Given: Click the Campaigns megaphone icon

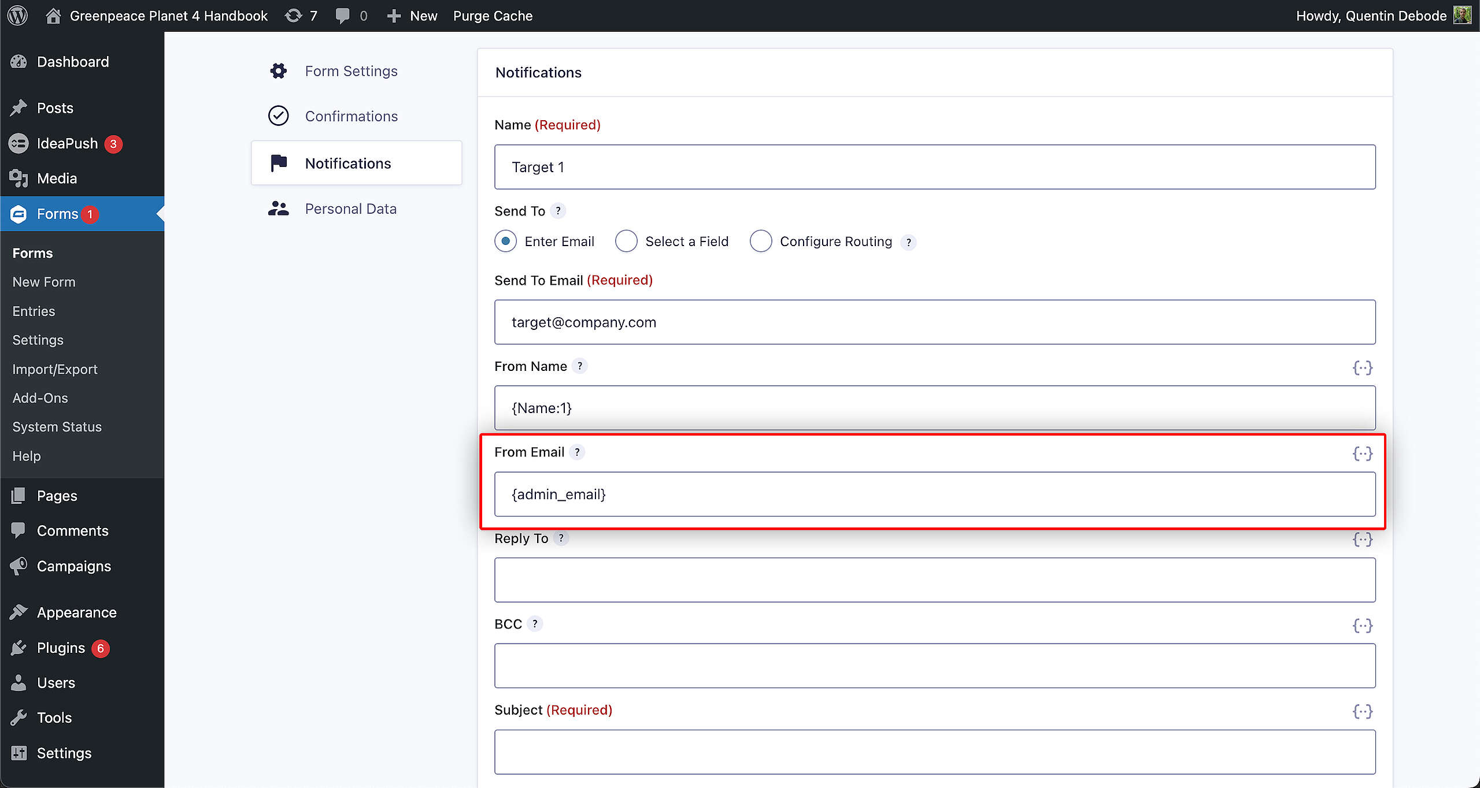Looking at the screenshot, I should 18,566.
